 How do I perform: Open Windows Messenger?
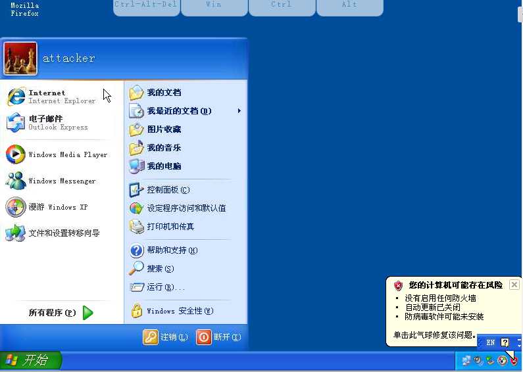click(62, 181)
